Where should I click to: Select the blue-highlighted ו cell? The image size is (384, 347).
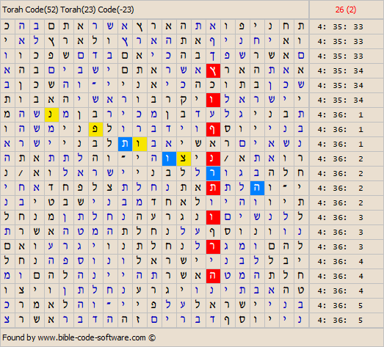click(169, 158)
